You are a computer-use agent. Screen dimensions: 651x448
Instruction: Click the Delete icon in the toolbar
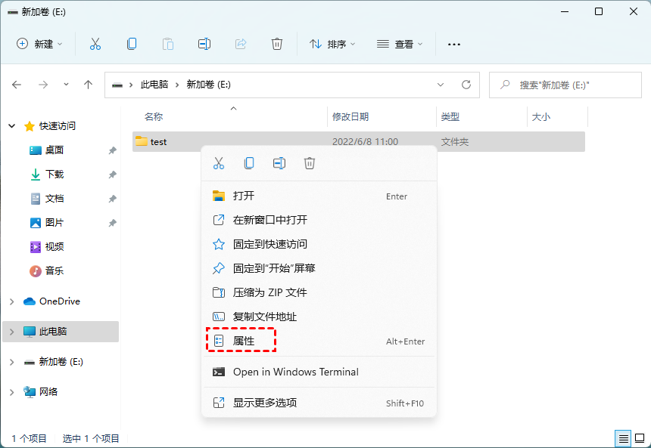click(277, 44)
